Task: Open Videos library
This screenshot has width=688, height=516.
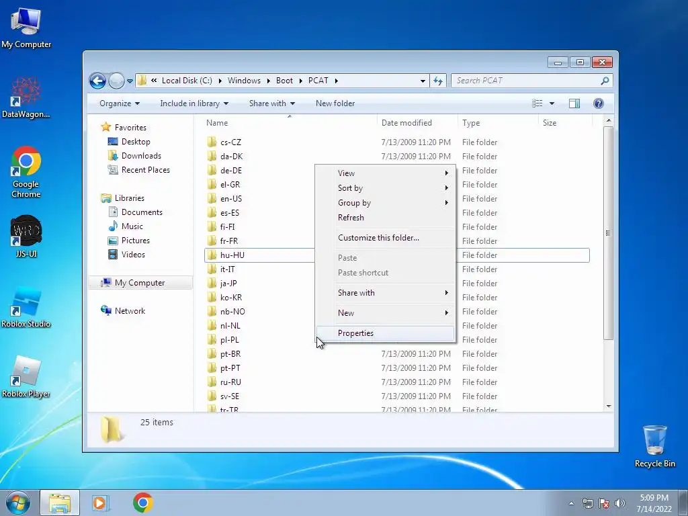Action: [x=133, y=255]
